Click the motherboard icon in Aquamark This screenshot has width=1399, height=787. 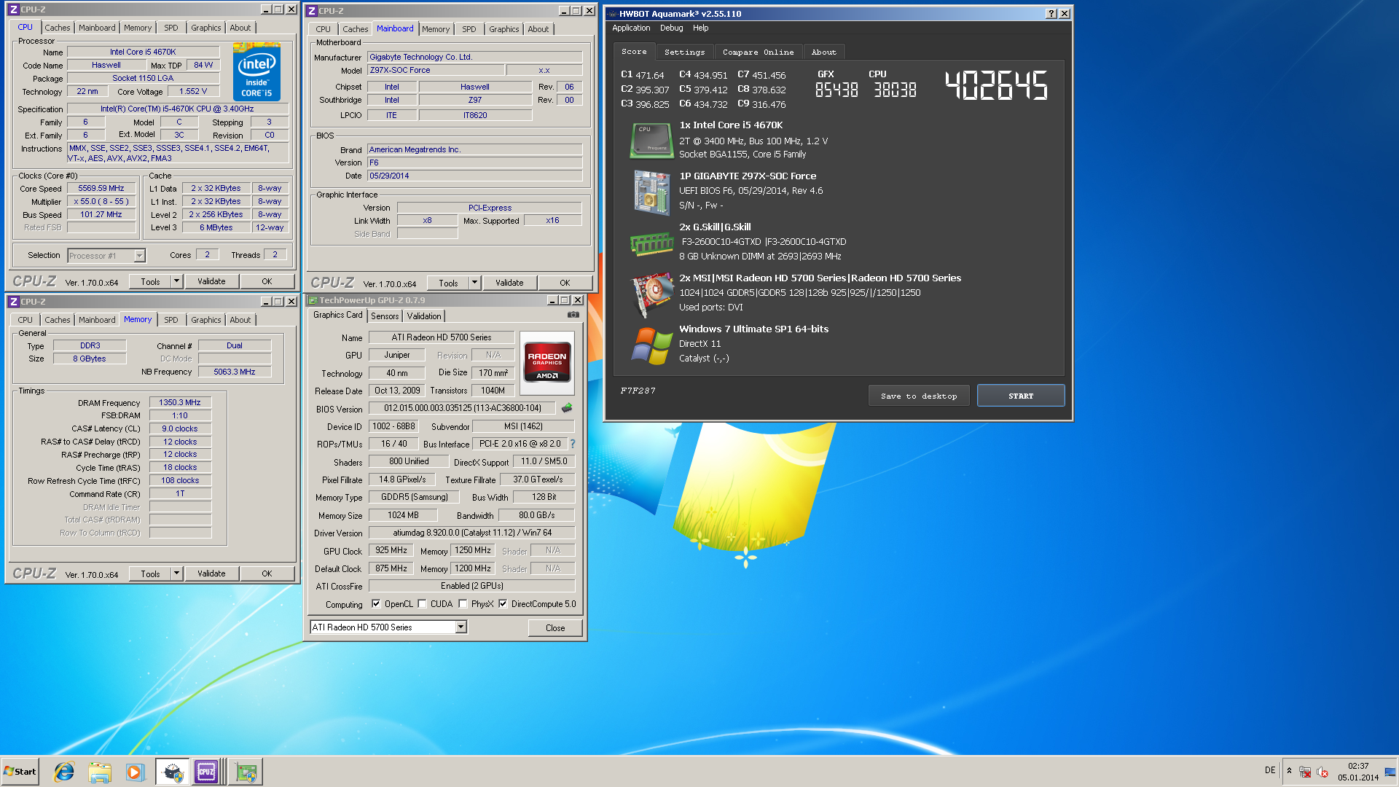(651, 192)
